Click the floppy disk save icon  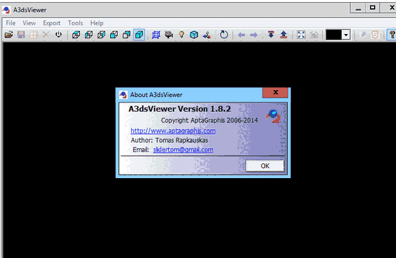[x=21, y=35]
